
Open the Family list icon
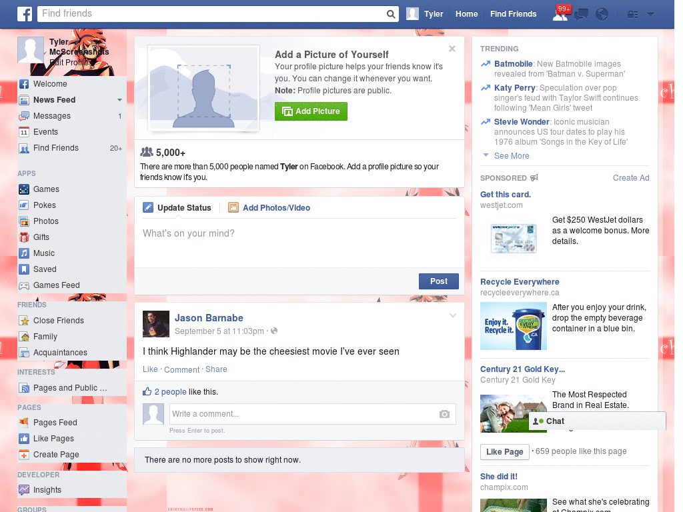[24, 337]
